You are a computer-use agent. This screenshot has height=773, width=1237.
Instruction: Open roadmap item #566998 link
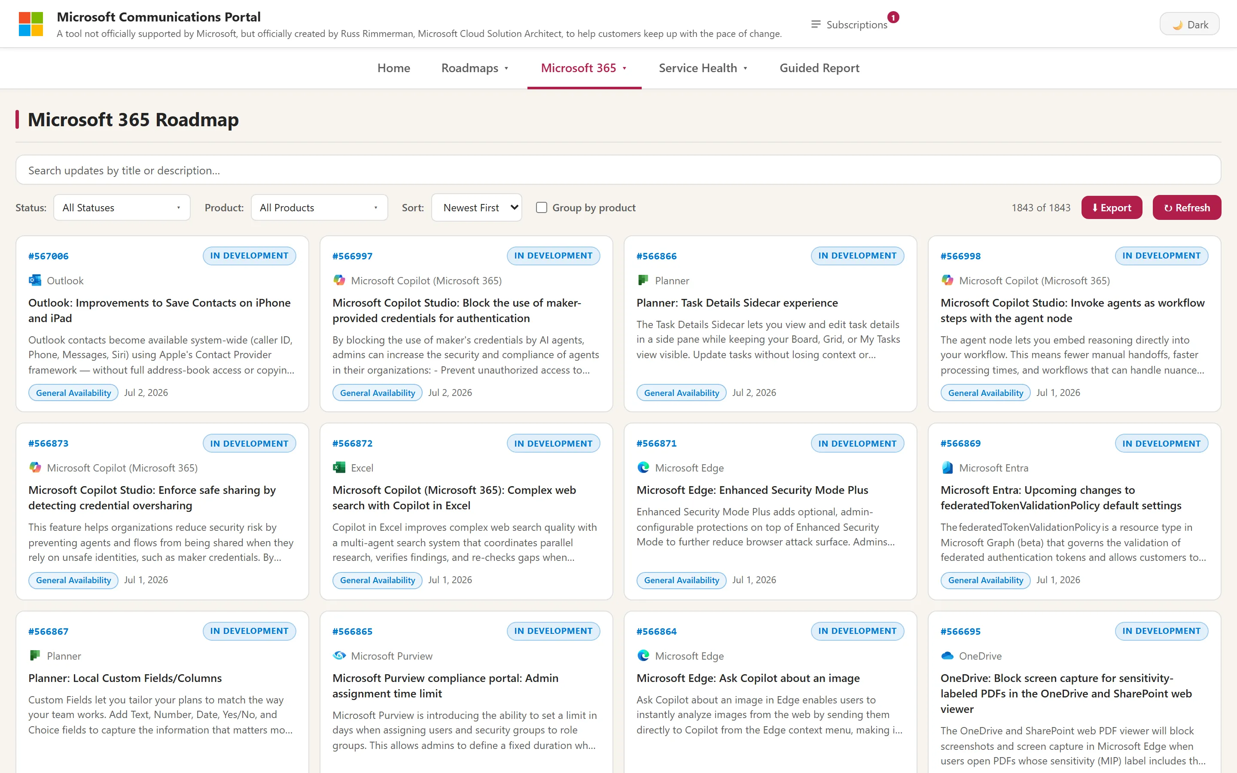click(x=960, y=256)
